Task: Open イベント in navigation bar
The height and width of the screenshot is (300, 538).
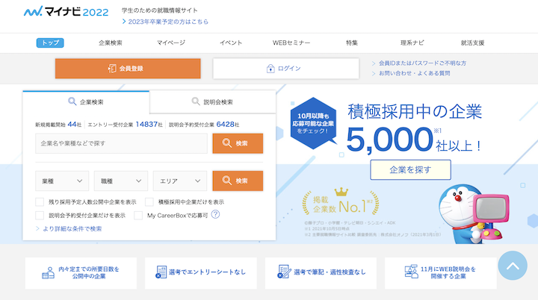Action: [231, 43]
